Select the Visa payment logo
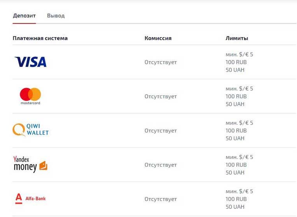This screenshot has width=297, height=217. 30,62
